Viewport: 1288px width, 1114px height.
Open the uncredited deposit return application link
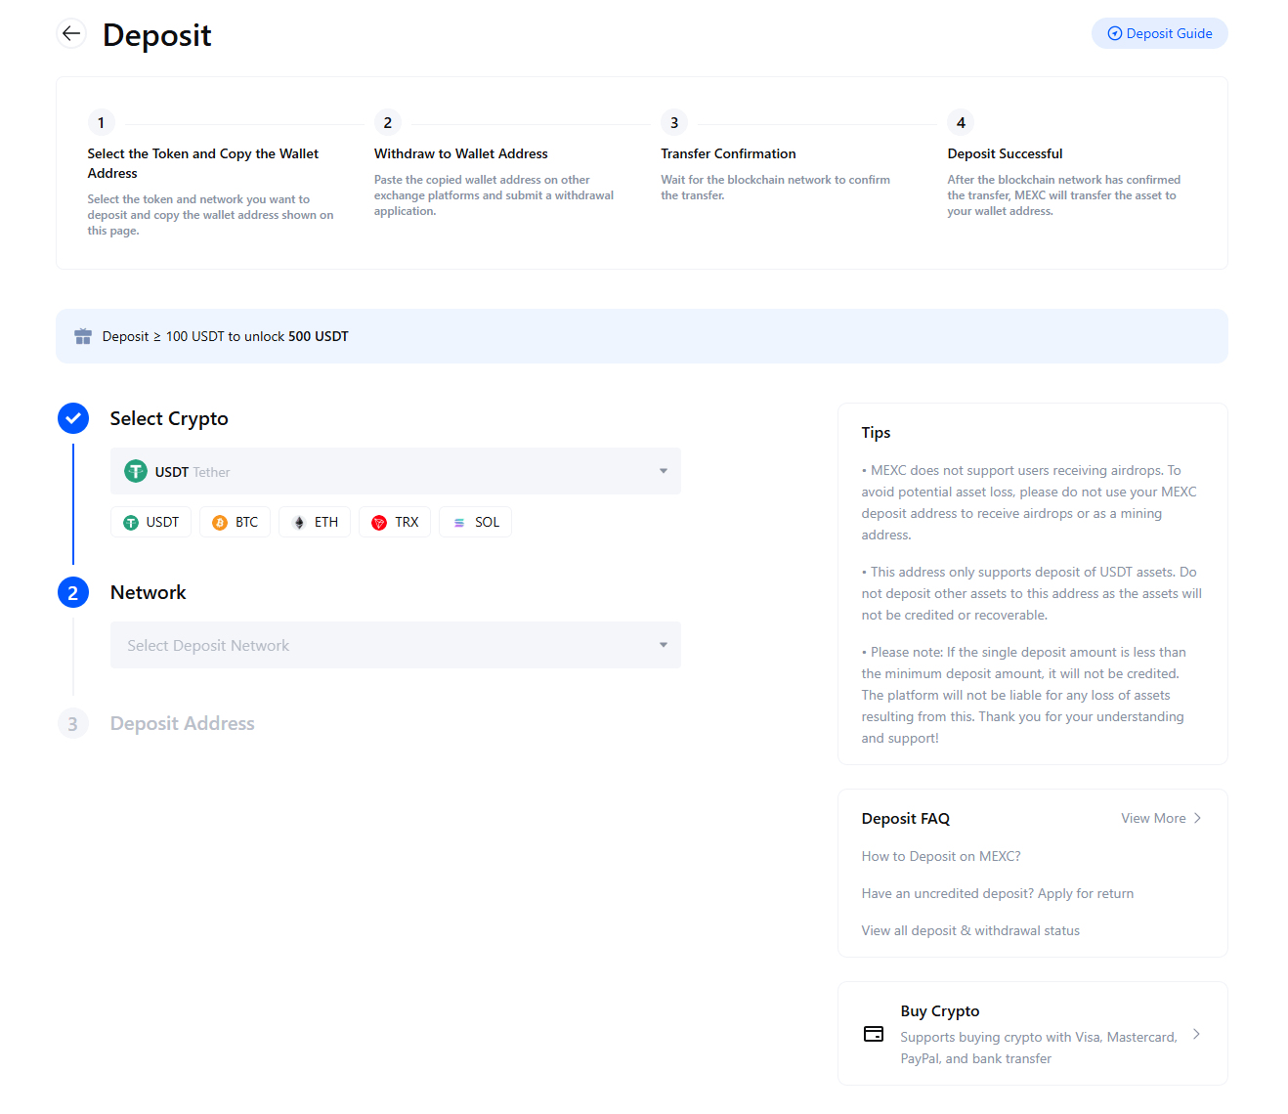[997, 892]
